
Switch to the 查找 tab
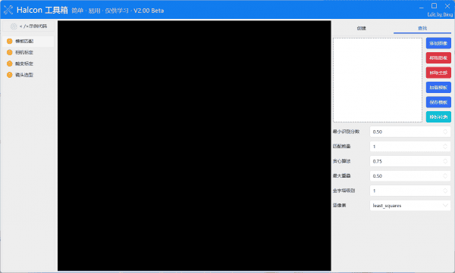click(422, 28)
